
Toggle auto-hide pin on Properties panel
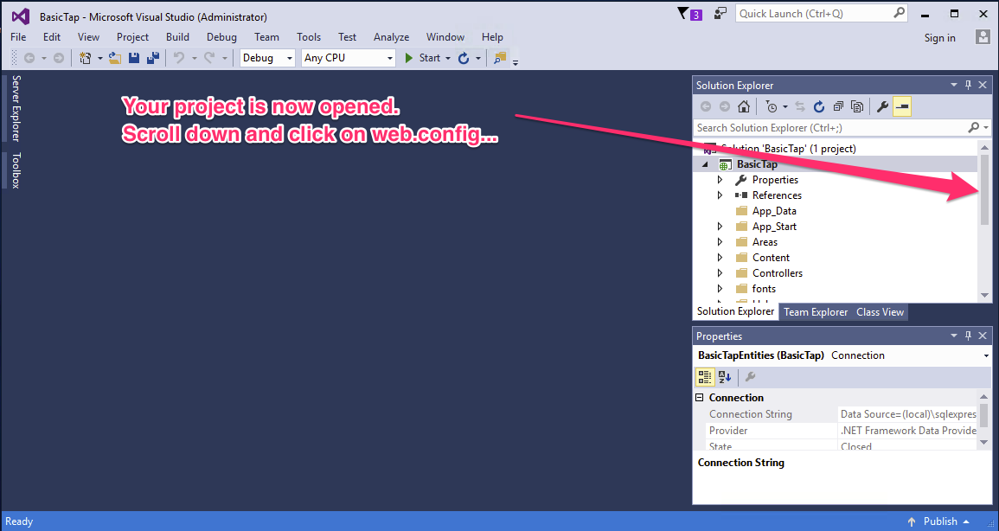pos(969,336)
